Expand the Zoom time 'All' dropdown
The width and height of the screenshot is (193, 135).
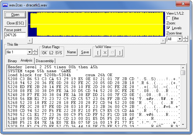click(x=180, y=39)
